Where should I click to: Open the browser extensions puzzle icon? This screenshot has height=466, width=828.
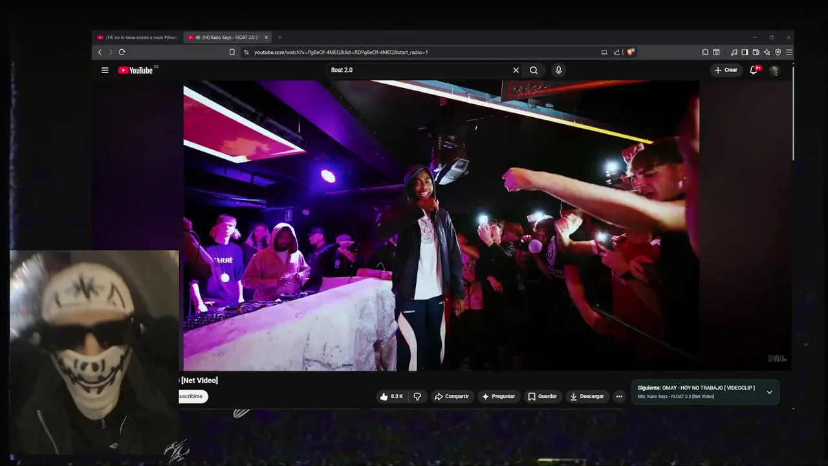(705, 52)
